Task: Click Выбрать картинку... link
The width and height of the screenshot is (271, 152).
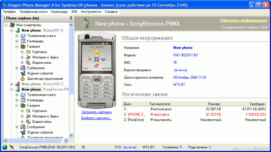Action: click(x=96, y=118)
